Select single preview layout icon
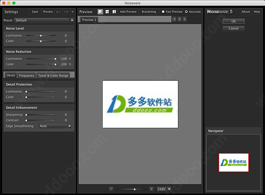 coord(100,12)
